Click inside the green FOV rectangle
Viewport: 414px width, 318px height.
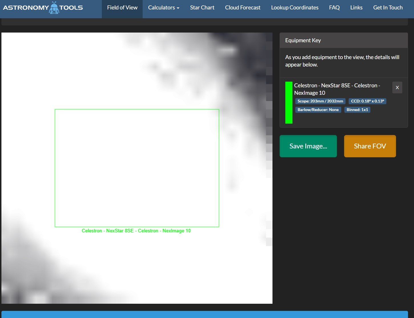click(x=137, y=168)
